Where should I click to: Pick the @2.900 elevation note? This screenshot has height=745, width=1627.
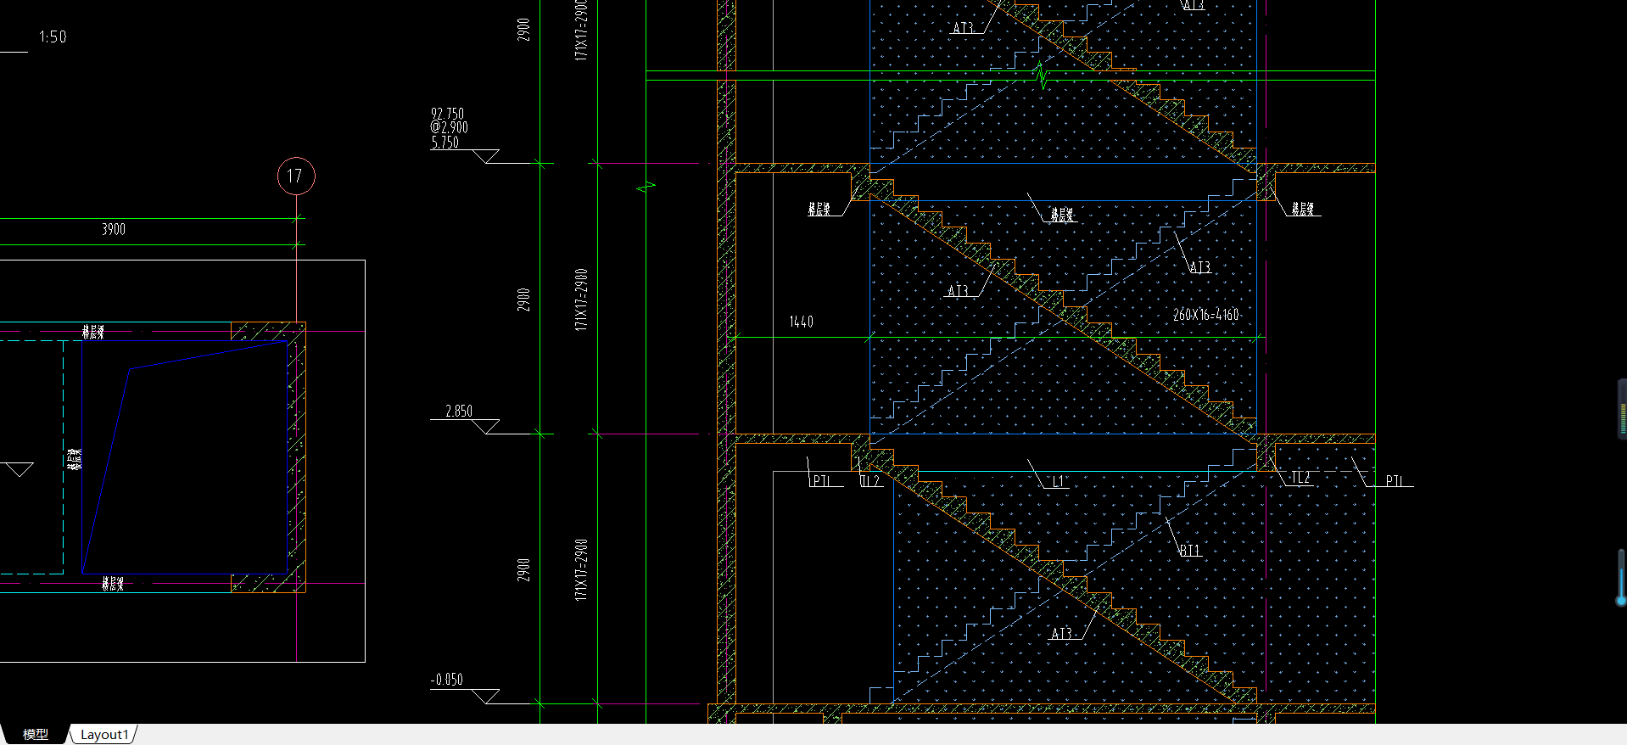click(449, 127)
